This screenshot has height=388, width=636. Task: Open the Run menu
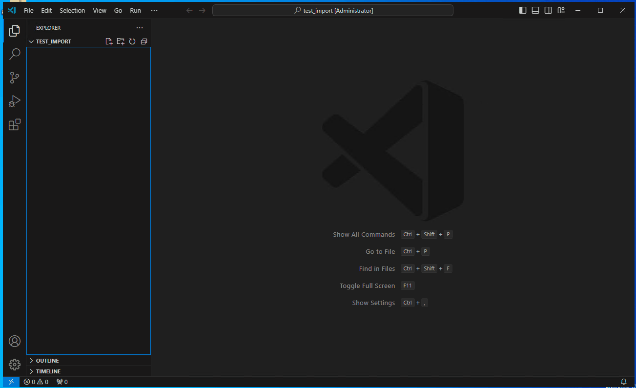(135, 10)
